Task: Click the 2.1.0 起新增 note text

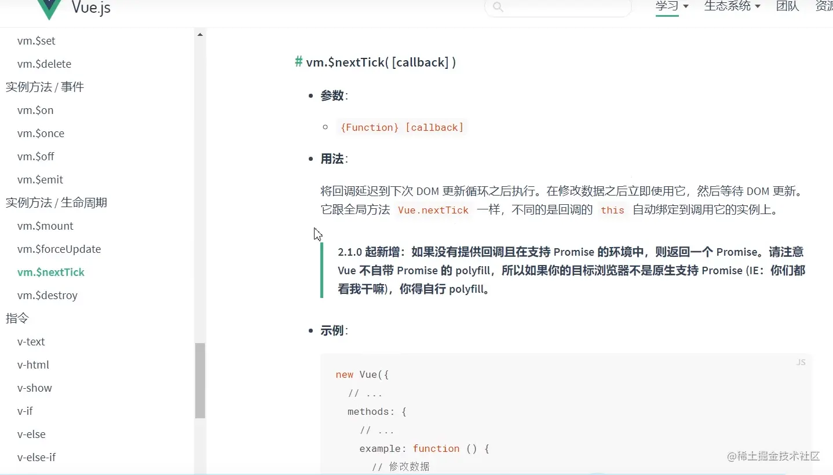Action: coord(571,271)
